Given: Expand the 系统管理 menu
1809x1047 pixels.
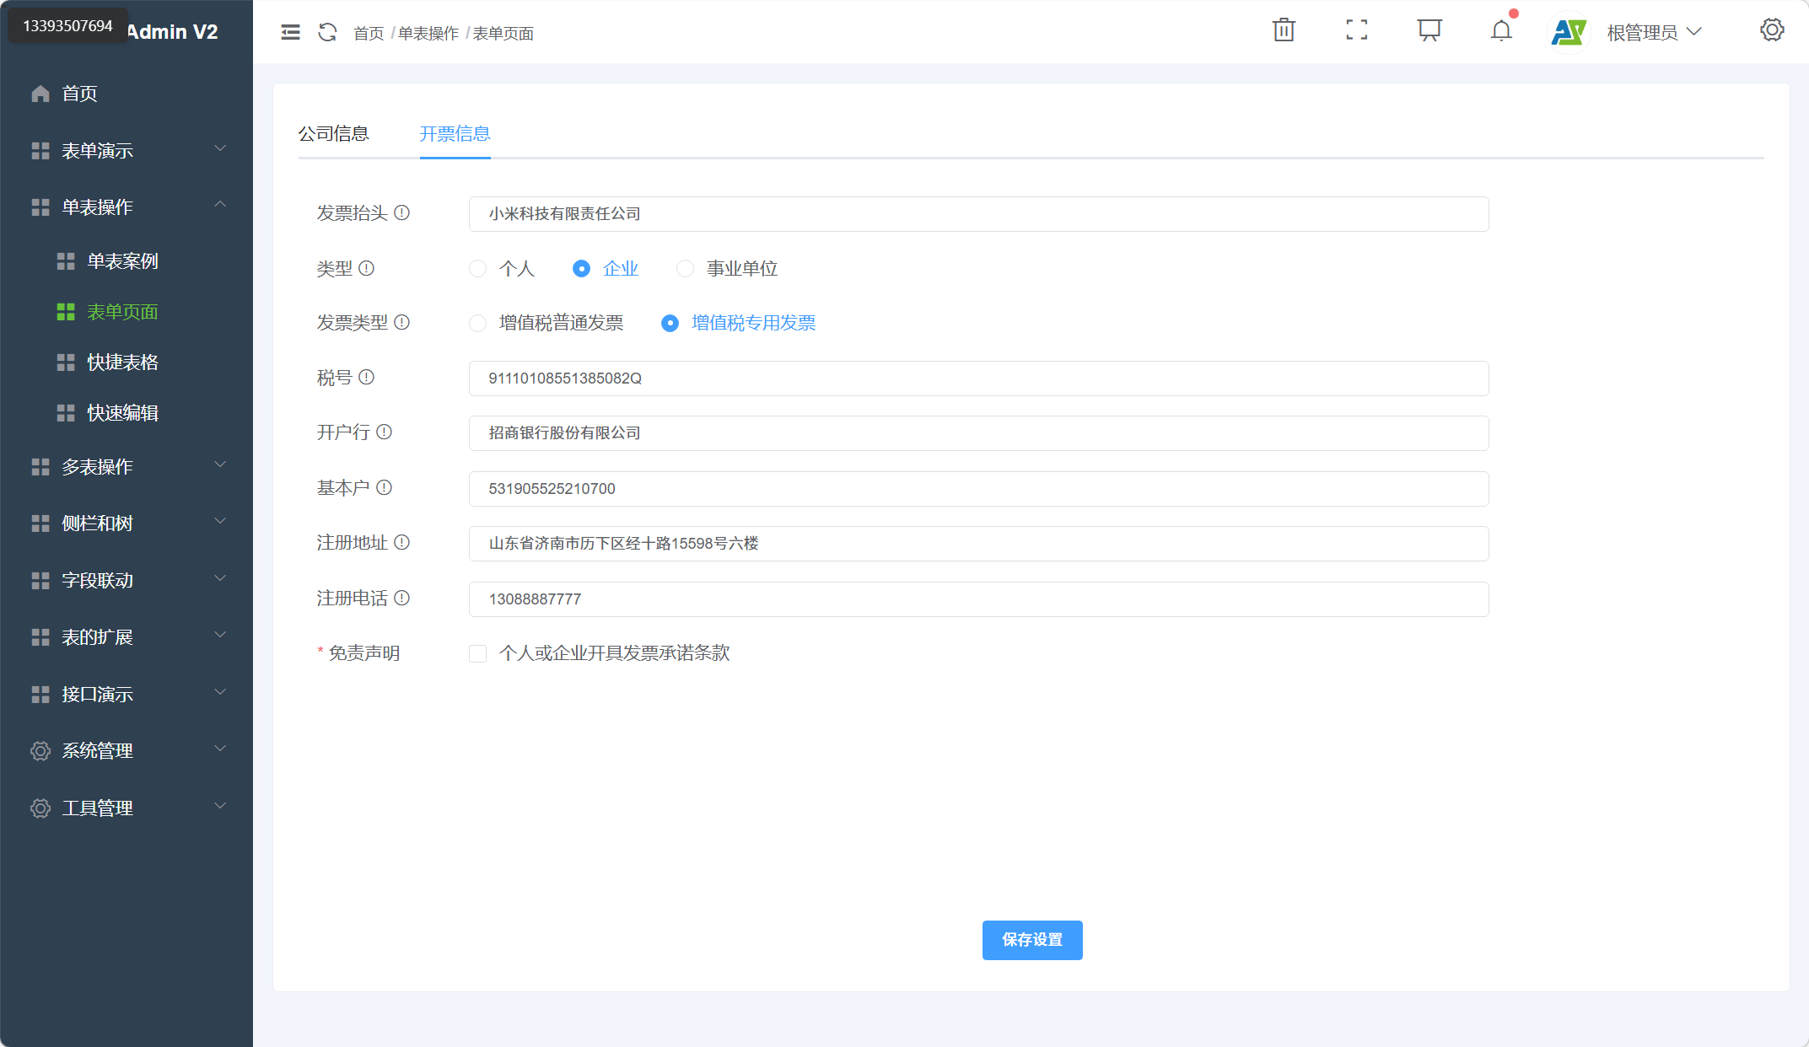Looking at the screenshot, I should pos(97,750).
